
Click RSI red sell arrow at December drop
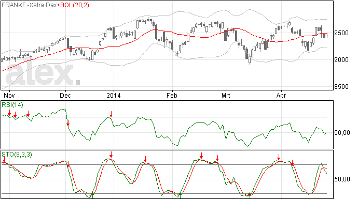(x=68, y=123)
